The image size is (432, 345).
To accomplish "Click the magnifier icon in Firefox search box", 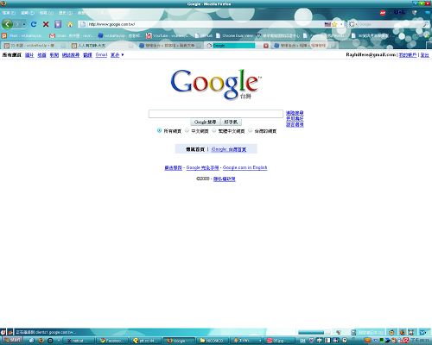I will [x=425, y=24].
